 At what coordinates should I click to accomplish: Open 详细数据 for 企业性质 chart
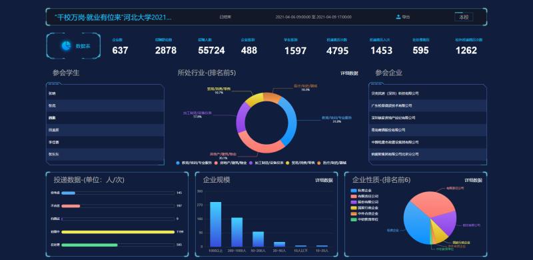(473, 181)
